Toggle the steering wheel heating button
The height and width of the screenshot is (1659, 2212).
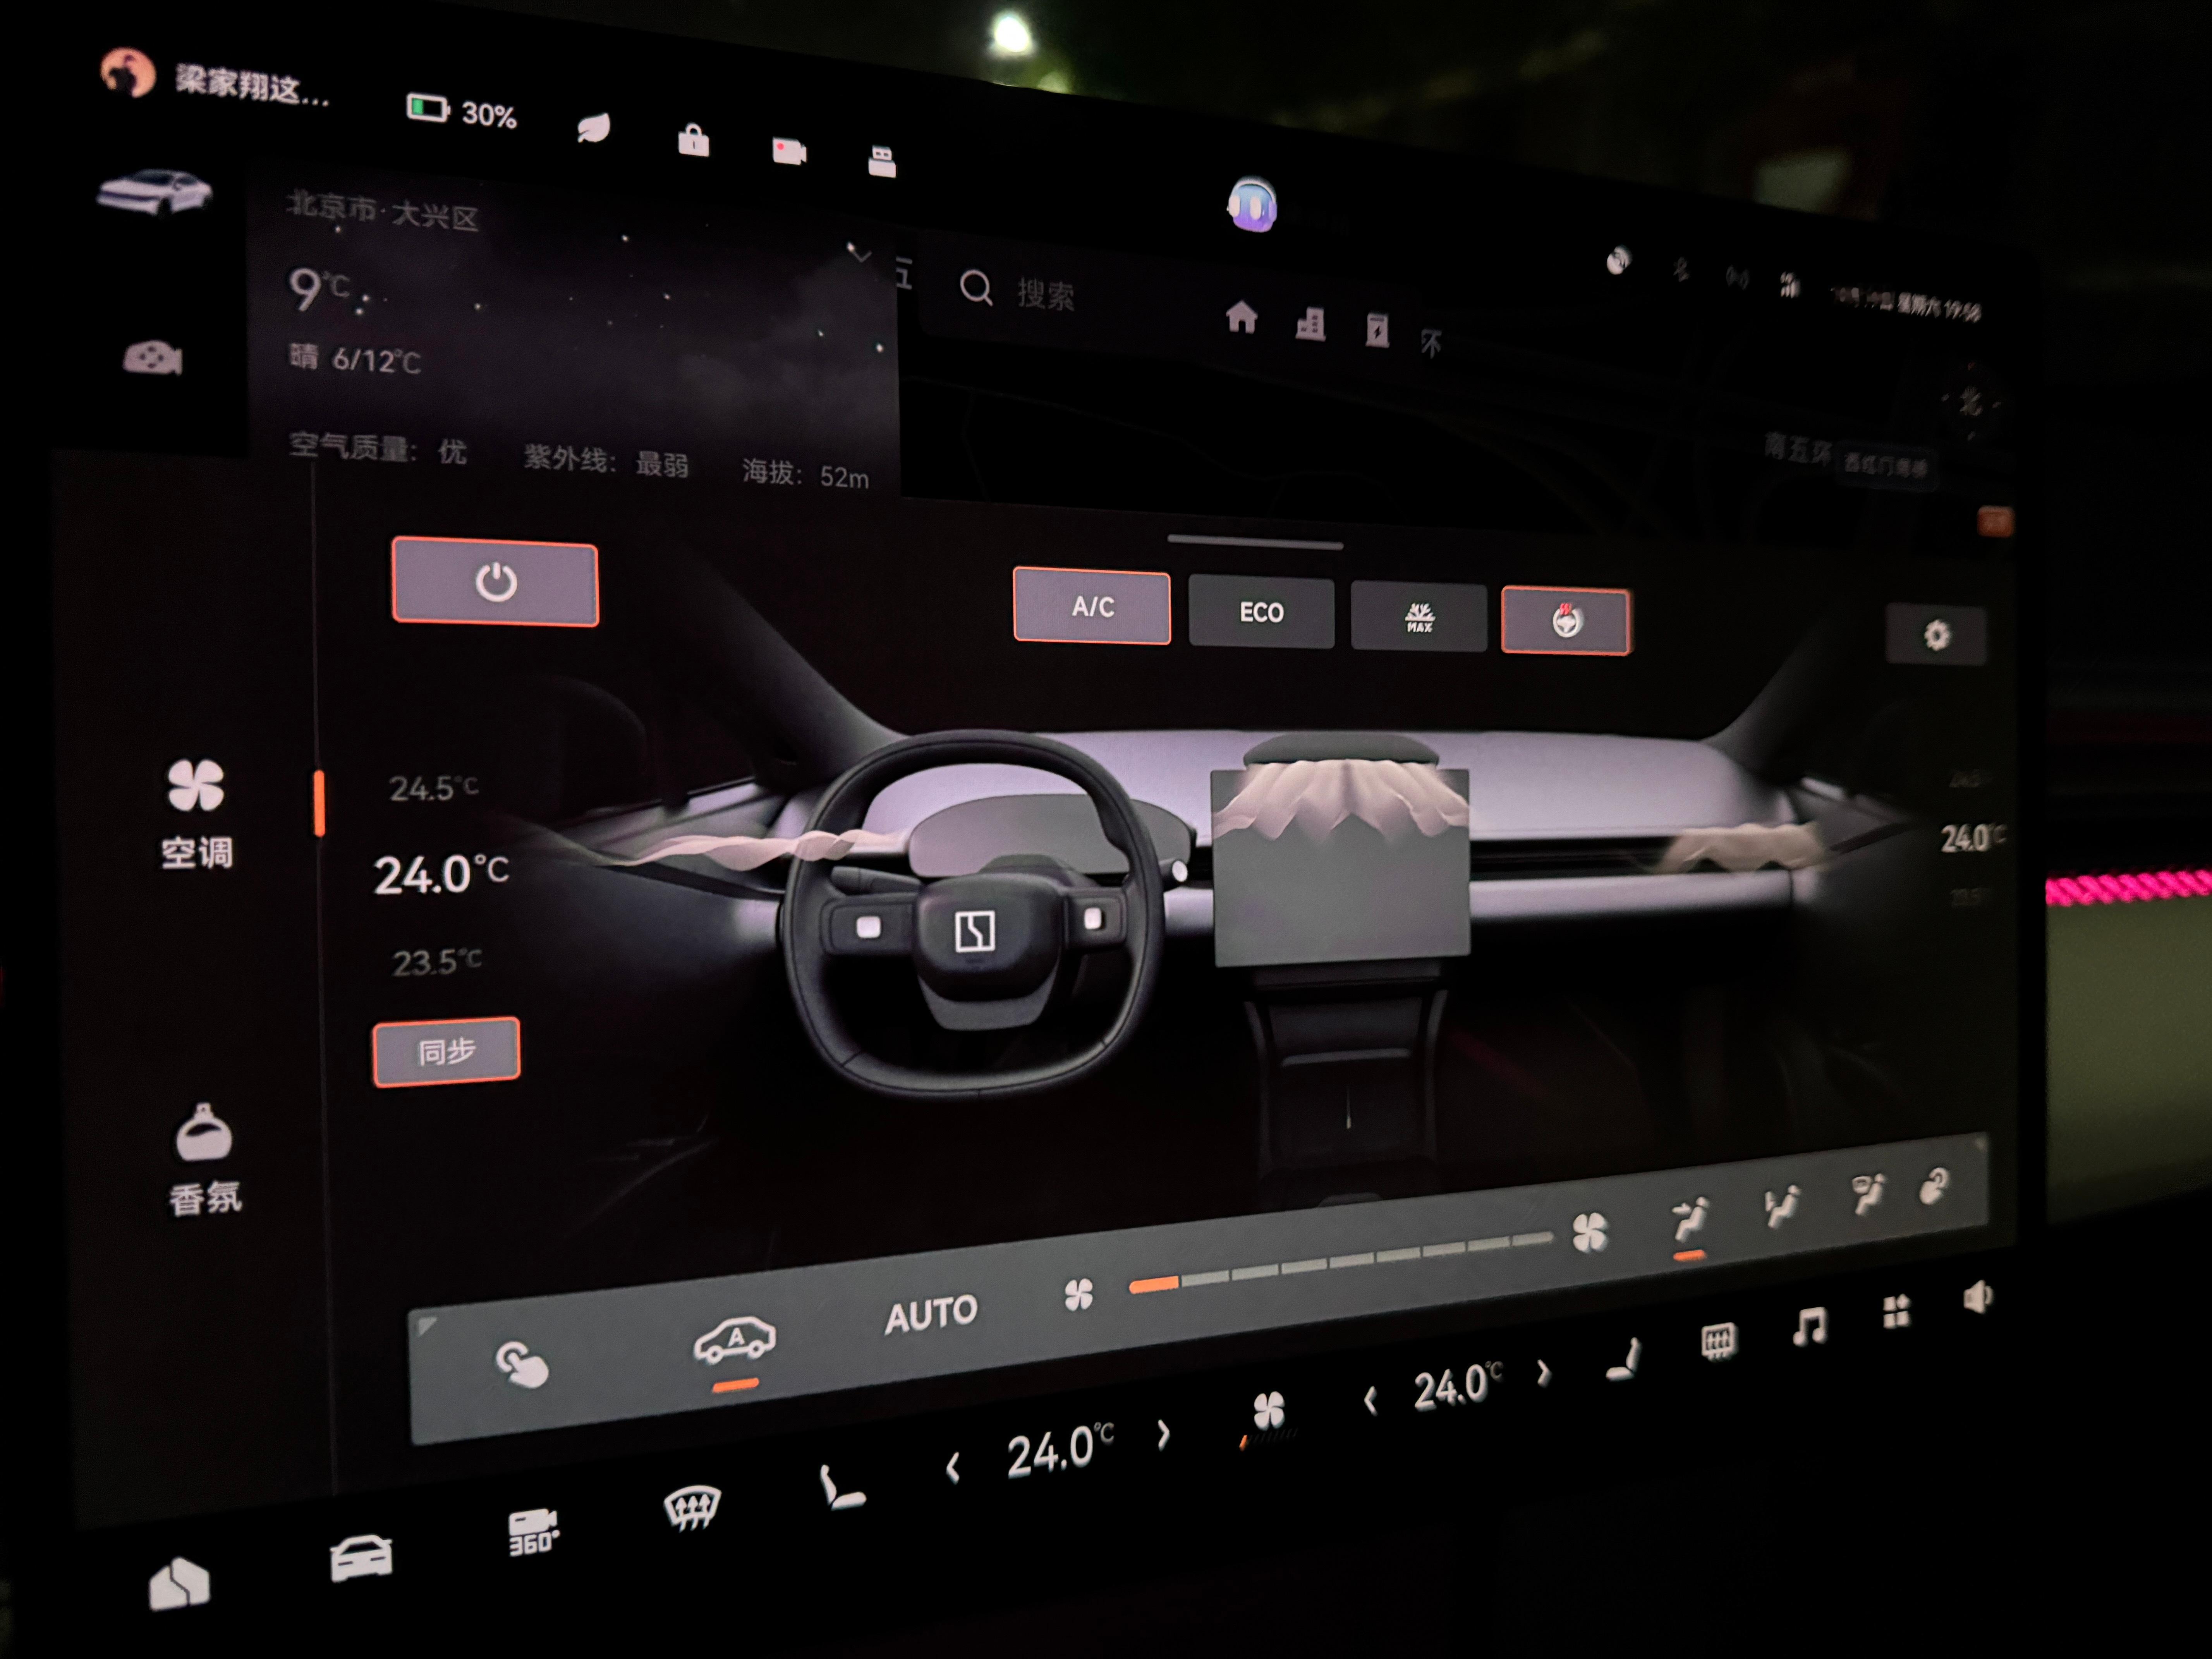tap(1566, 621)
